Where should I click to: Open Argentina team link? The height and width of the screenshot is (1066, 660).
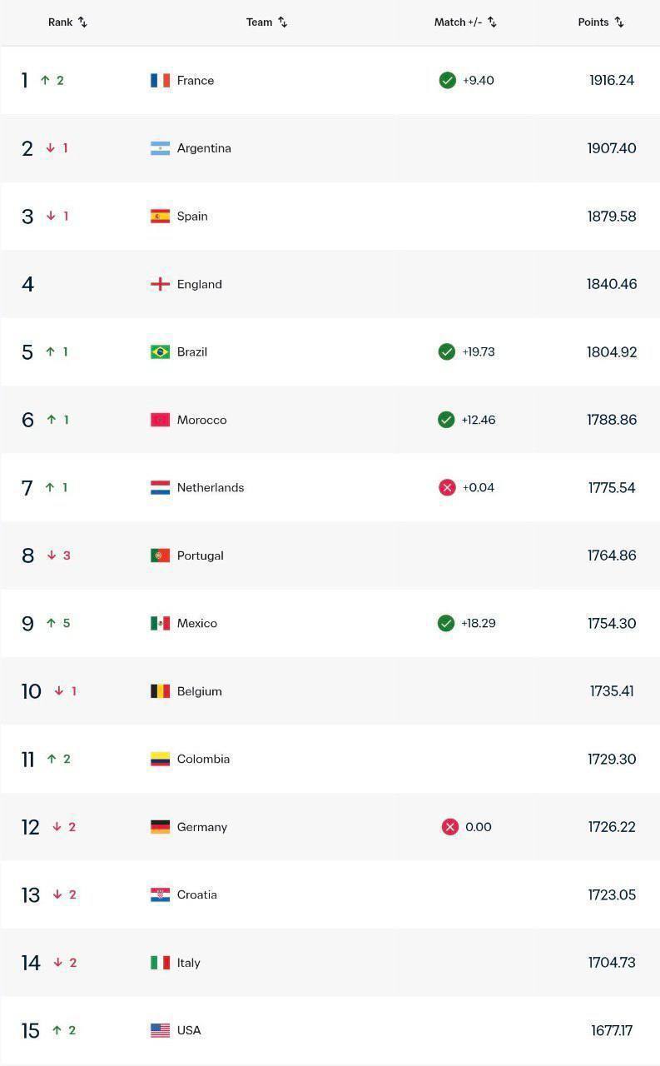[204, 148]
